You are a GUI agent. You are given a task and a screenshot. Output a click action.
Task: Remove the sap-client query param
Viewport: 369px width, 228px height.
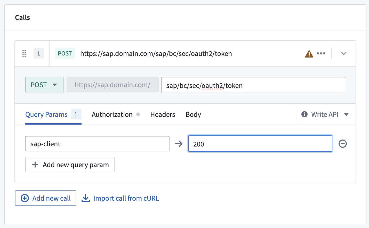click(343, 144)
